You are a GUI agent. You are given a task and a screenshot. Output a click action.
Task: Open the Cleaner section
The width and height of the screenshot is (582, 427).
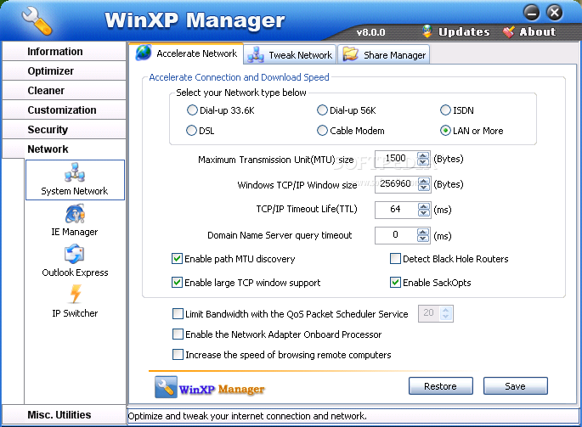click(x=65, y=91)
